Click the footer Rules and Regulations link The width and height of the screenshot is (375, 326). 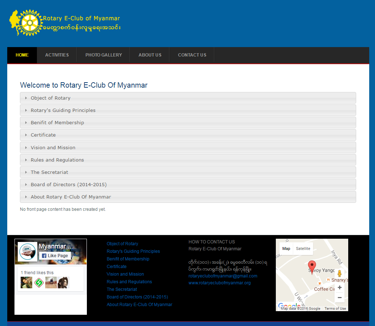click(129, 282)
